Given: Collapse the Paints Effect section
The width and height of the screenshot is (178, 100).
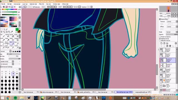Looking at the screenshot, I should [x=160, y=19].
